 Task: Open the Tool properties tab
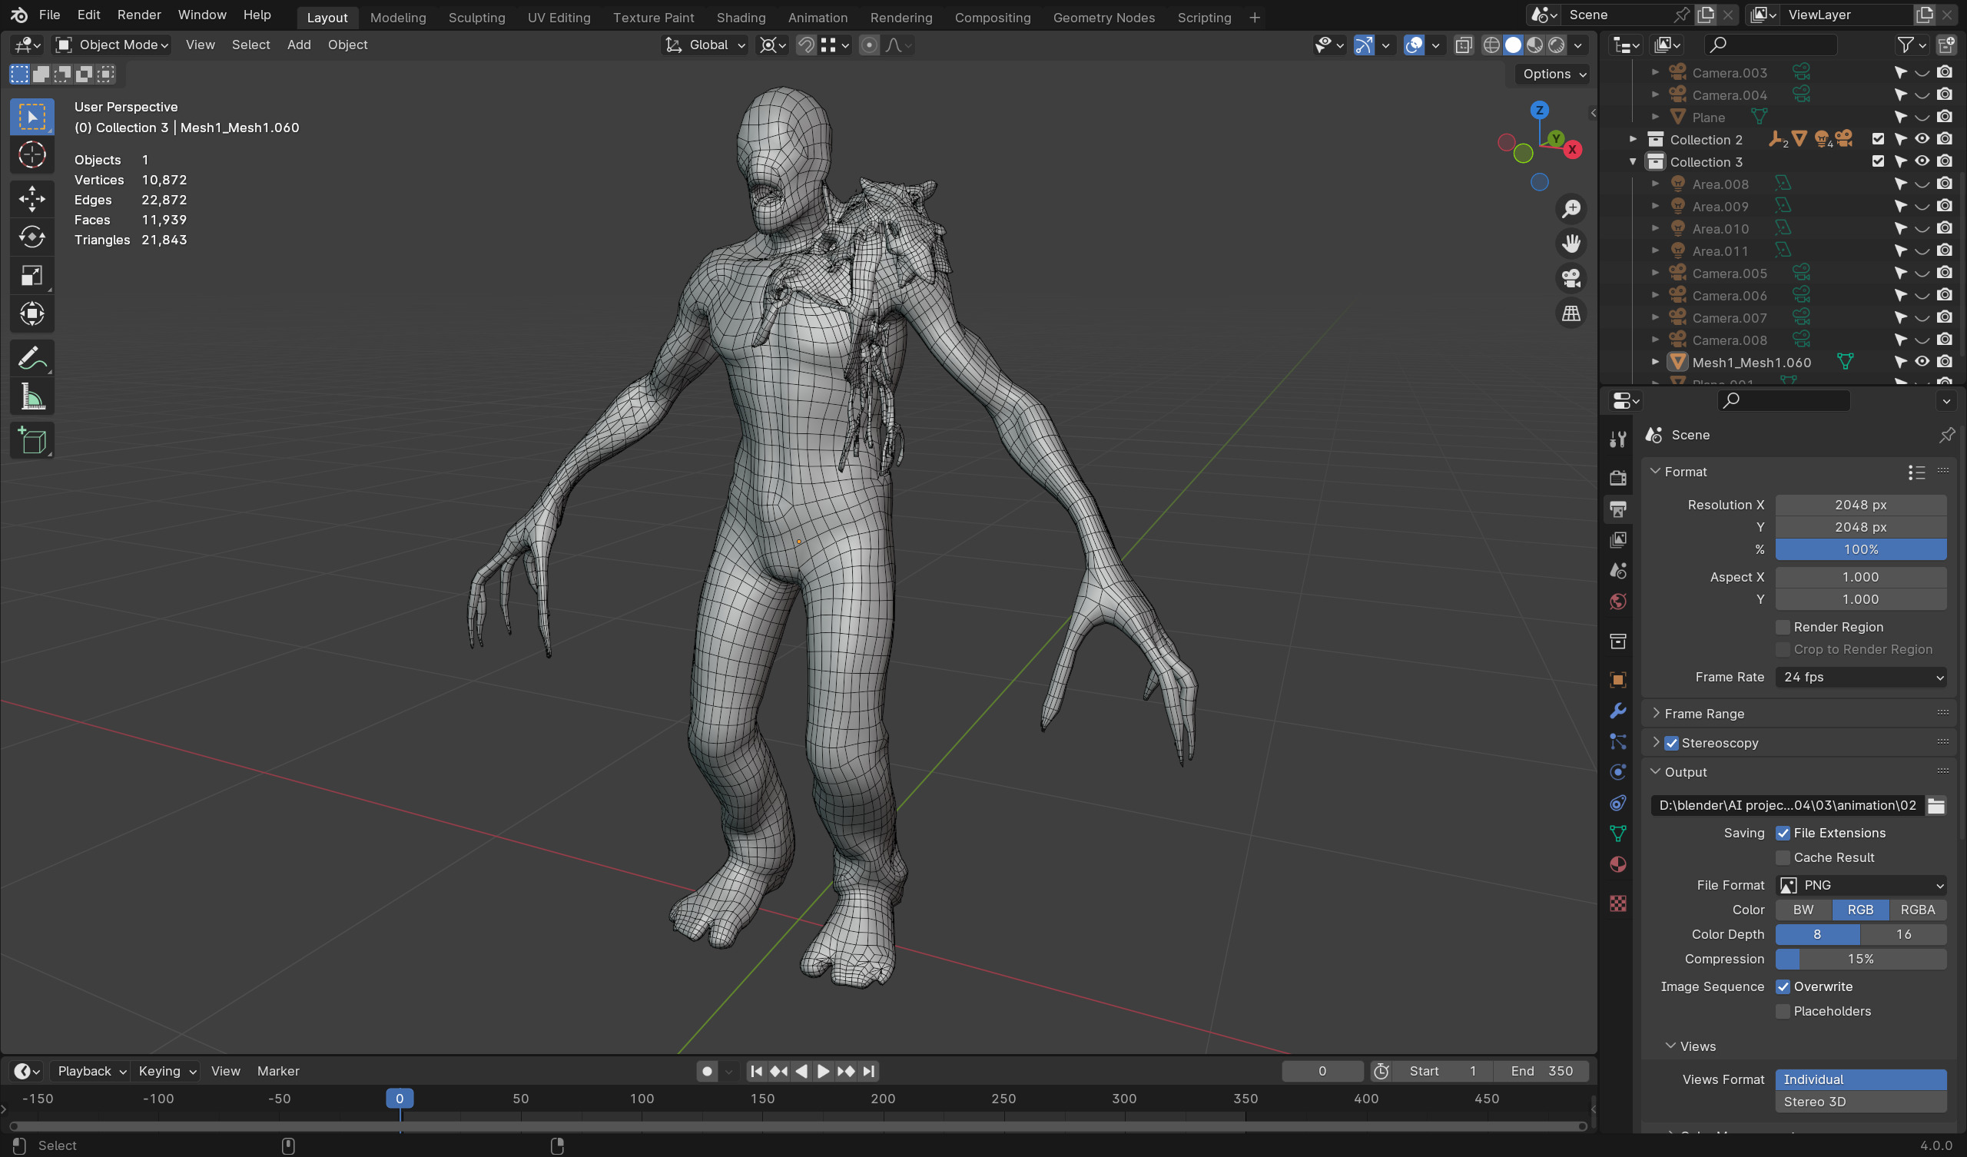point(1617,440)
